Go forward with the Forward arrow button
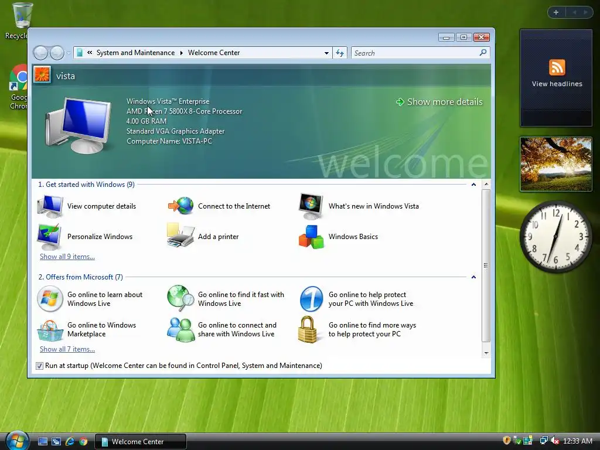The width and height of the screenshot is (600, 450). (57, 53)
